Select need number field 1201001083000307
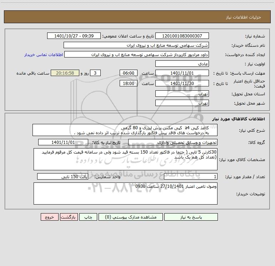This screenshot has width=275, height=266. click(x=182, y=36)
